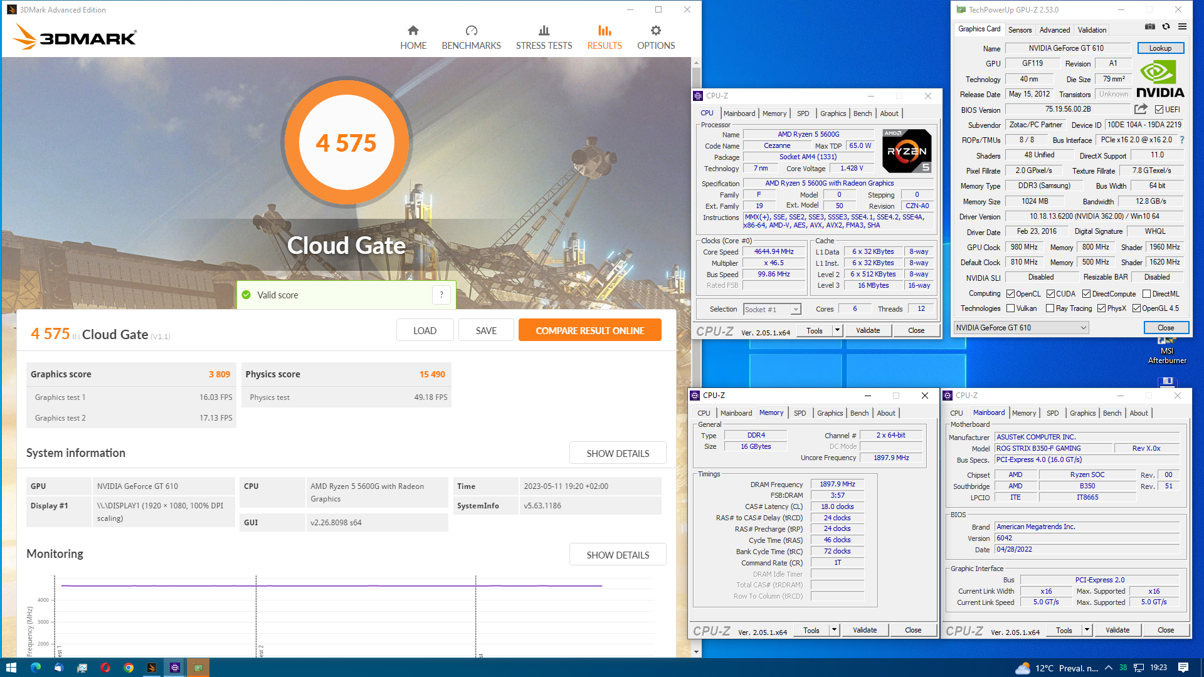Switch to CPU-Z via taskbar icon
The image size is (1204, 677).
(x=175, y=668)
